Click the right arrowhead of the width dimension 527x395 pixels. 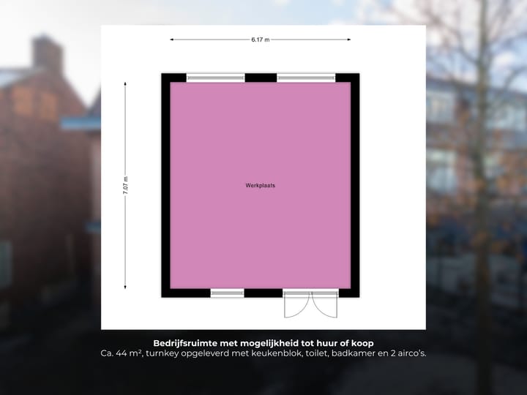(348, 40)
